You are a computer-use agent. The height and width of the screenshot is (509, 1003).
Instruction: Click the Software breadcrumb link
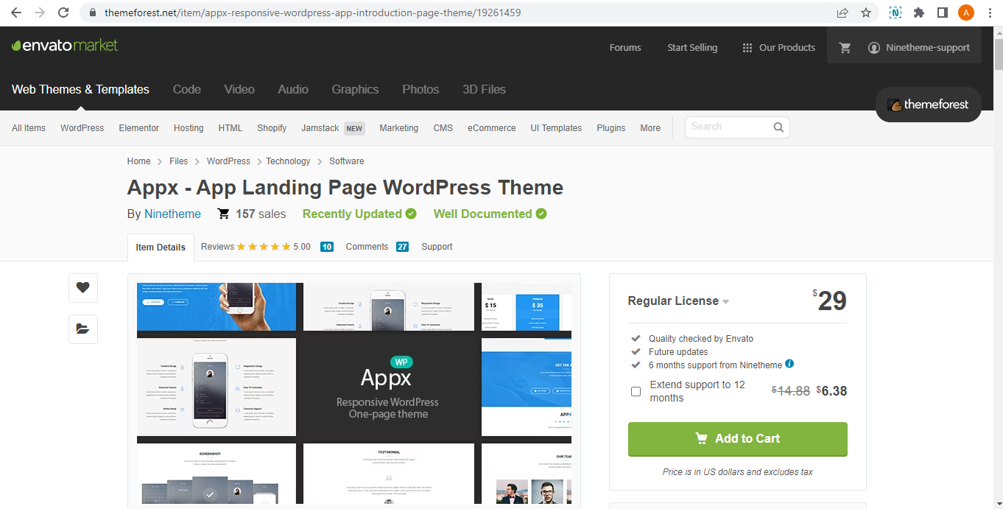coord(347,161)
